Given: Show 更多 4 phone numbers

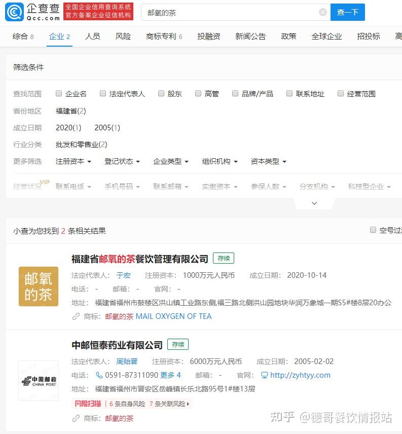Looking at the screenshot, I should tap(170, 375).
